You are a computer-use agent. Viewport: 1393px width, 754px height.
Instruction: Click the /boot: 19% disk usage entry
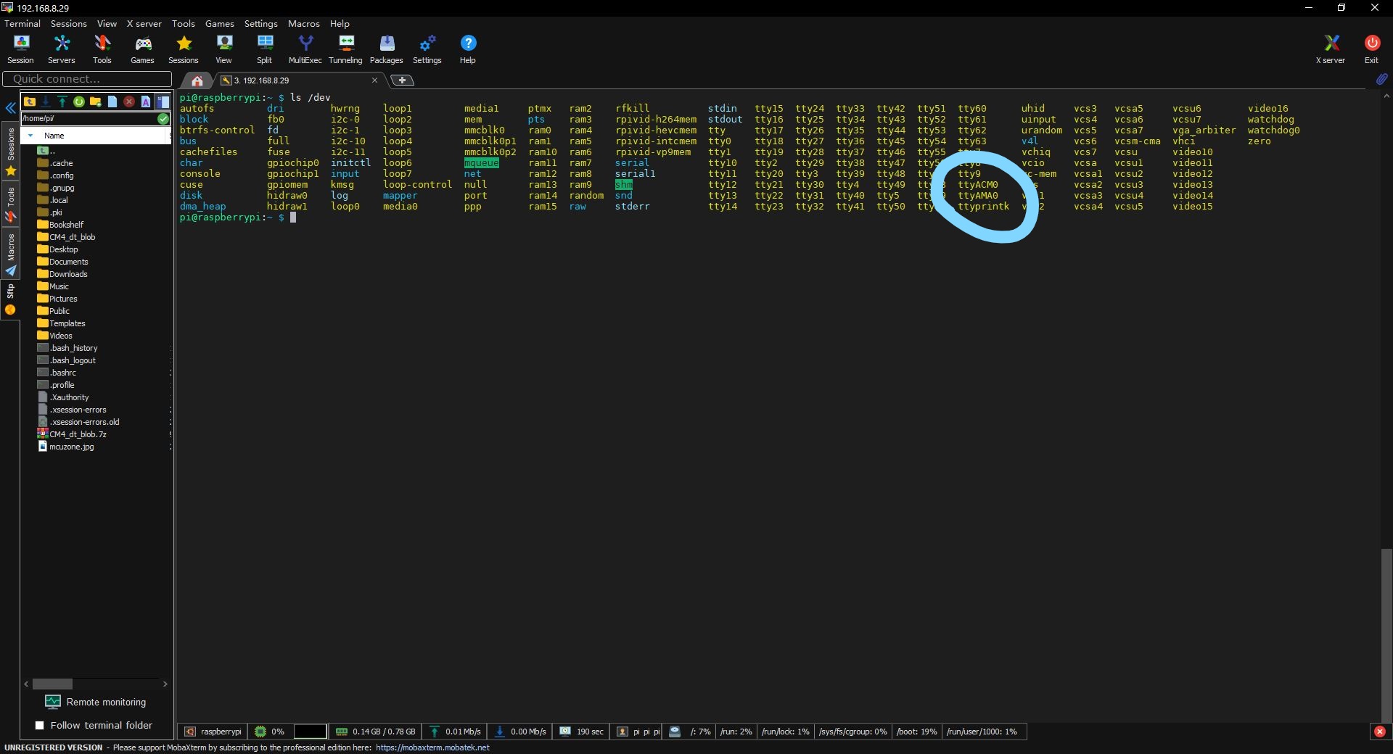coord(916,732)
